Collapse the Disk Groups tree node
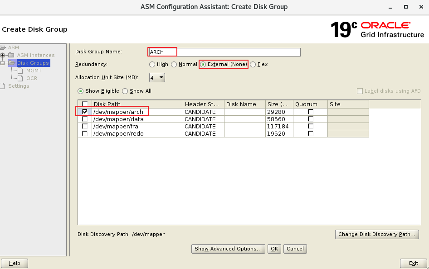 click(x=3, y=63)
